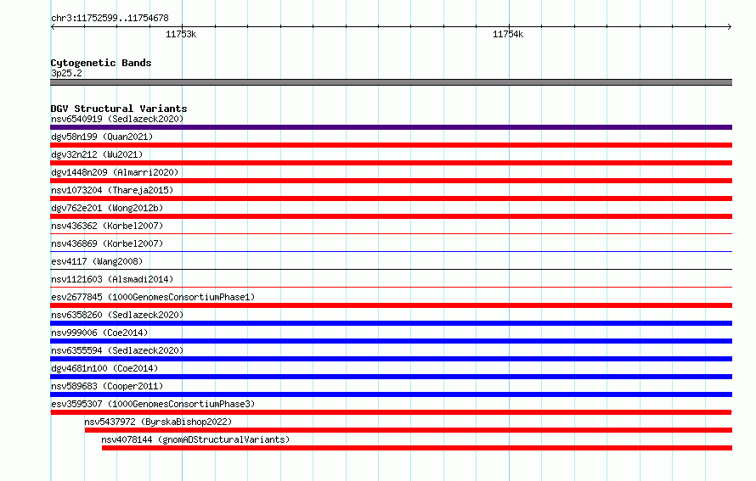Click the chr3:11752599..11754678 coordinates text
Viewport: 756px width, 481px height.
coord(110,19)
